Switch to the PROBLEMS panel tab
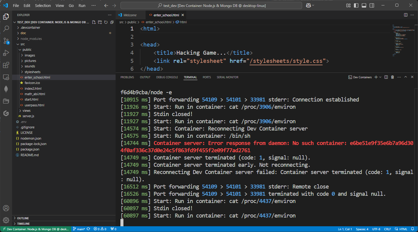The width and height of the screenshot is (418, 232). 127,77
